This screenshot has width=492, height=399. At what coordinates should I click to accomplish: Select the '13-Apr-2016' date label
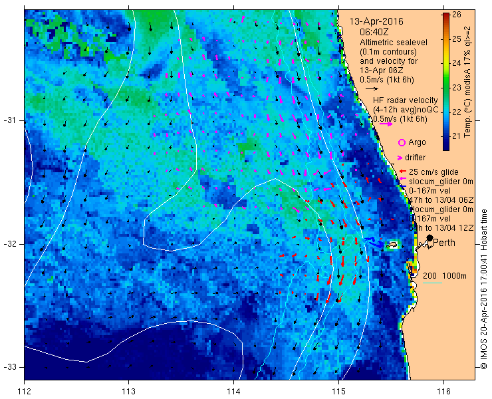pyautogui.click(x=376, y=22)
